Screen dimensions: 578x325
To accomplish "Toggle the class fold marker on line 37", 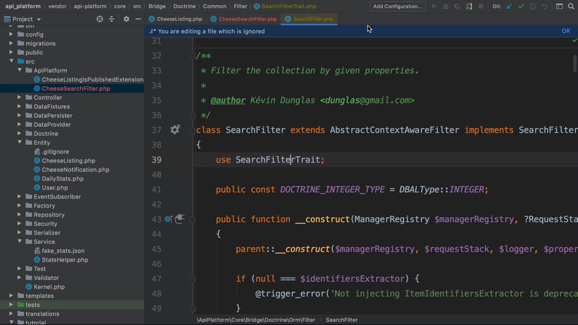I will [192, 130].
